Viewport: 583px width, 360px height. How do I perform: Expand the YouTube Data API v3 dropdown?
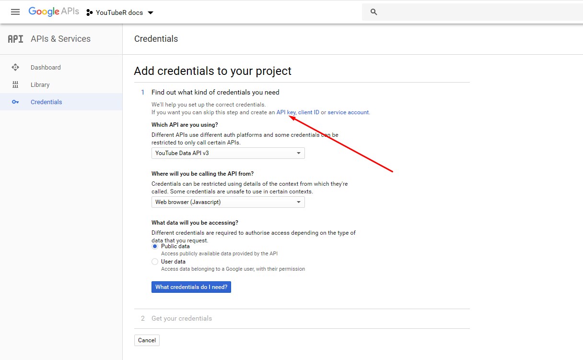[x=228, y=153]
